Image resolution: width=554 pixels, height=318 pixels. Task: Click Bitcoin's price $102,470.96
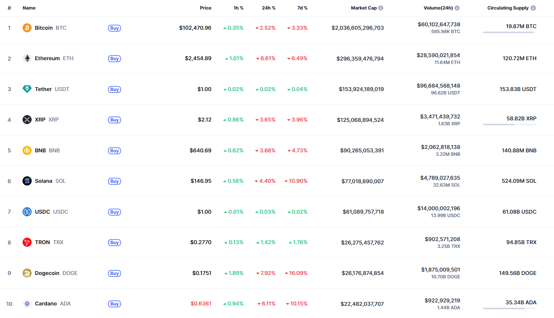(195, 28)
